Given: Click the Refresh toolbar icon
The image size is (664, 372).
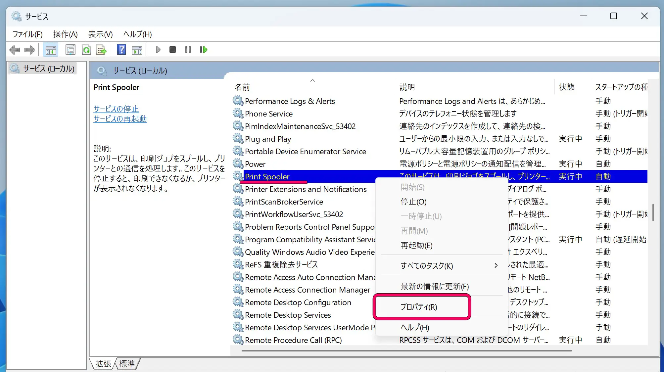Looking at the screenshot, I should (86, 50).
